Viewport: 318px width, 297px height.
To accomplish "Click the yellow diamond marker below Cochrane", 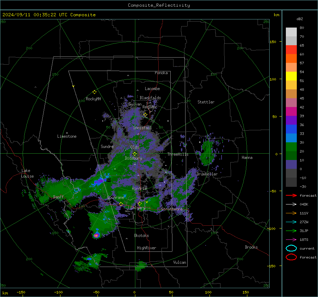I will 121,204.
